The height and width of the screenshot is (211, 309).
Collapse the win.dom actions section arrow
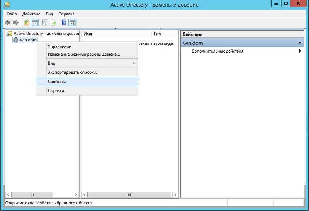[300, 43]
